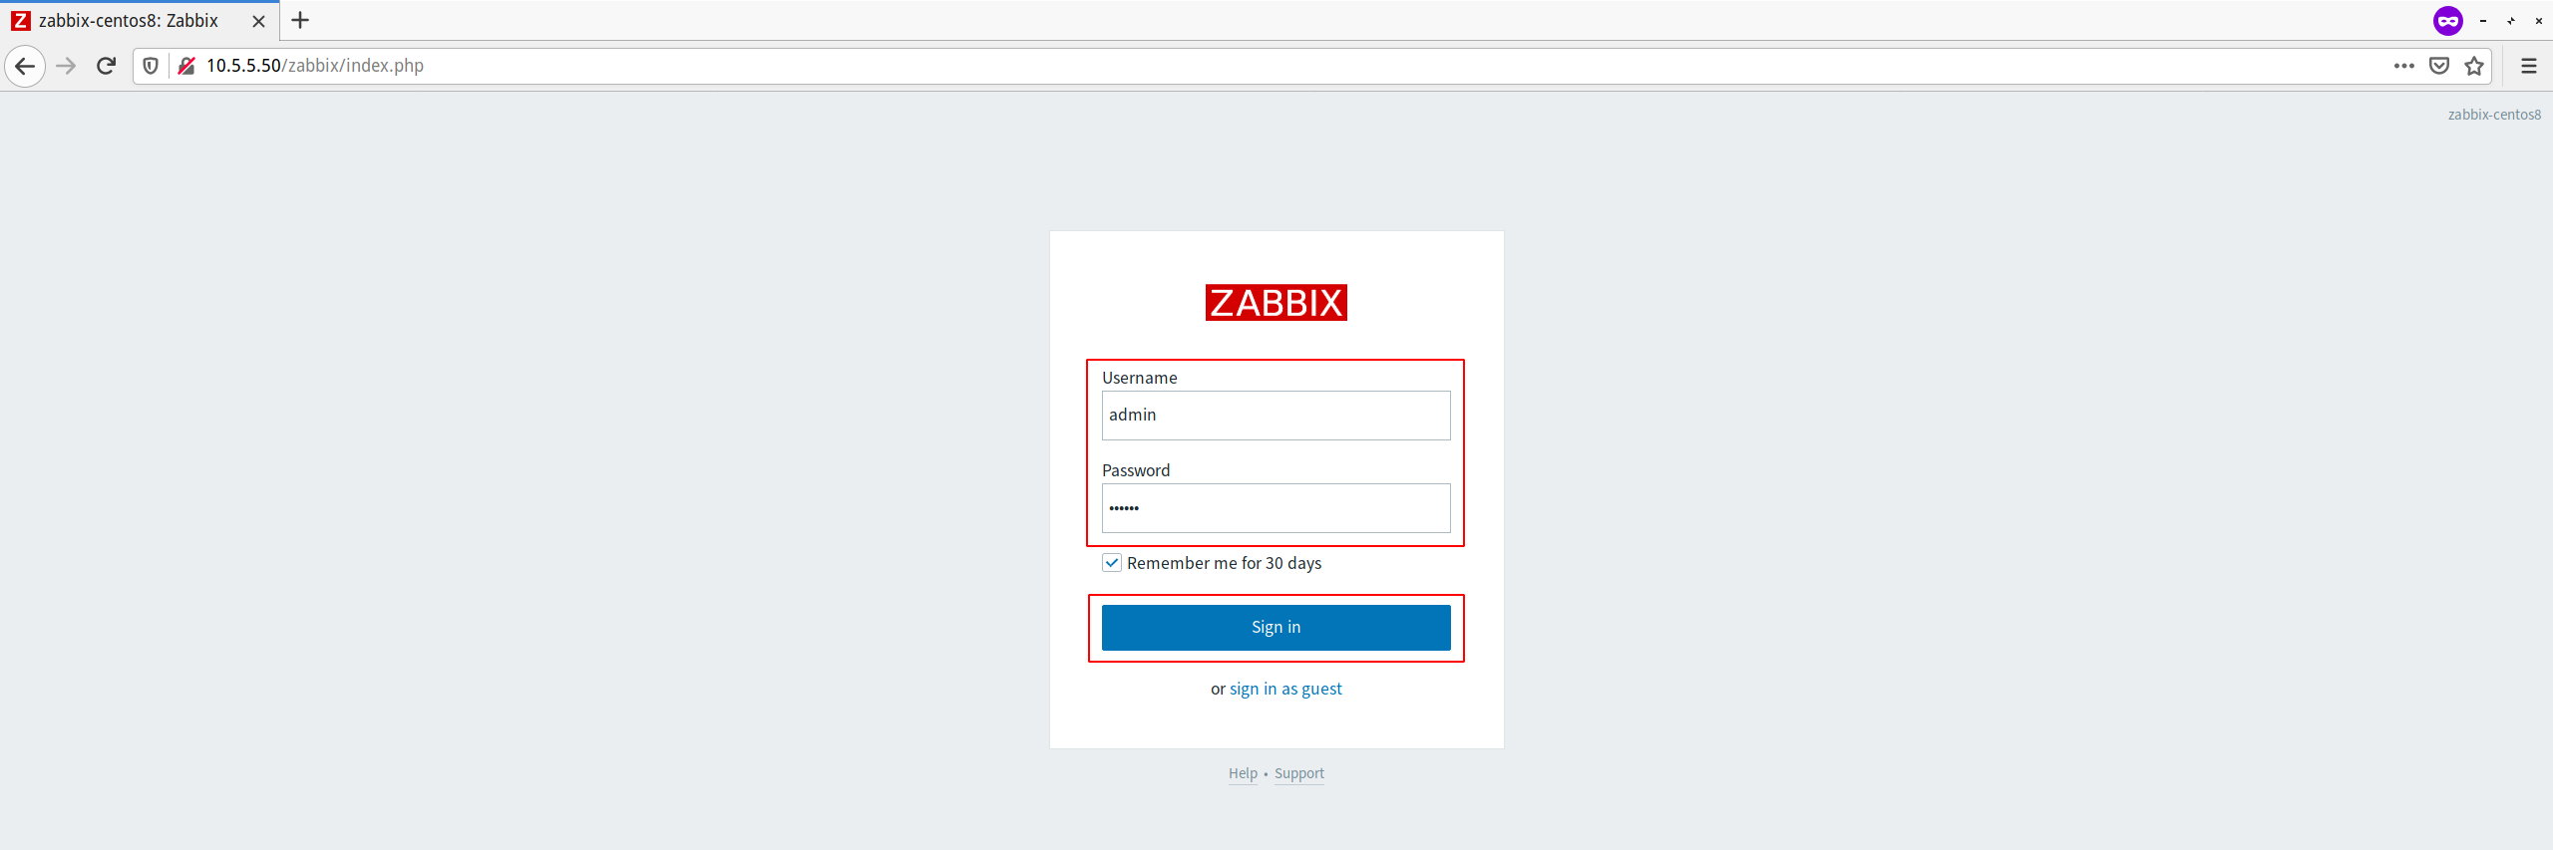Bookmark this page with the star icon
The width and height of the screenshot is (2553, 850).
2474,66
